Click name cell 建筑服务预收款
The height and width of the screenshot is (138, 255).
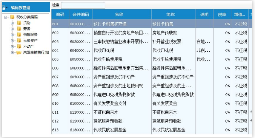(x=122, y=121)
